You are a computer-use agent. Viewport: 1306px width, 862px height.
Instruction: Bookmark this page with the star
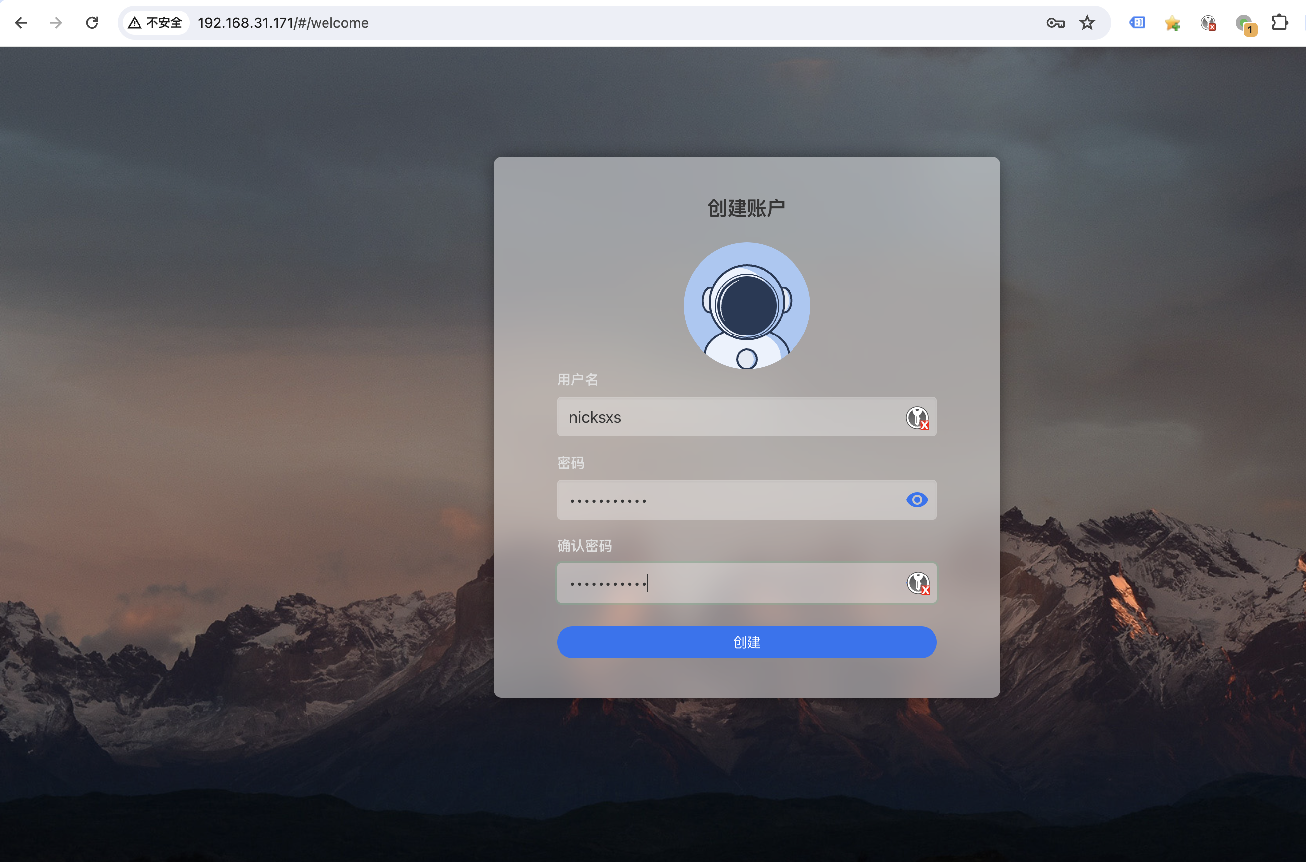1087,23
